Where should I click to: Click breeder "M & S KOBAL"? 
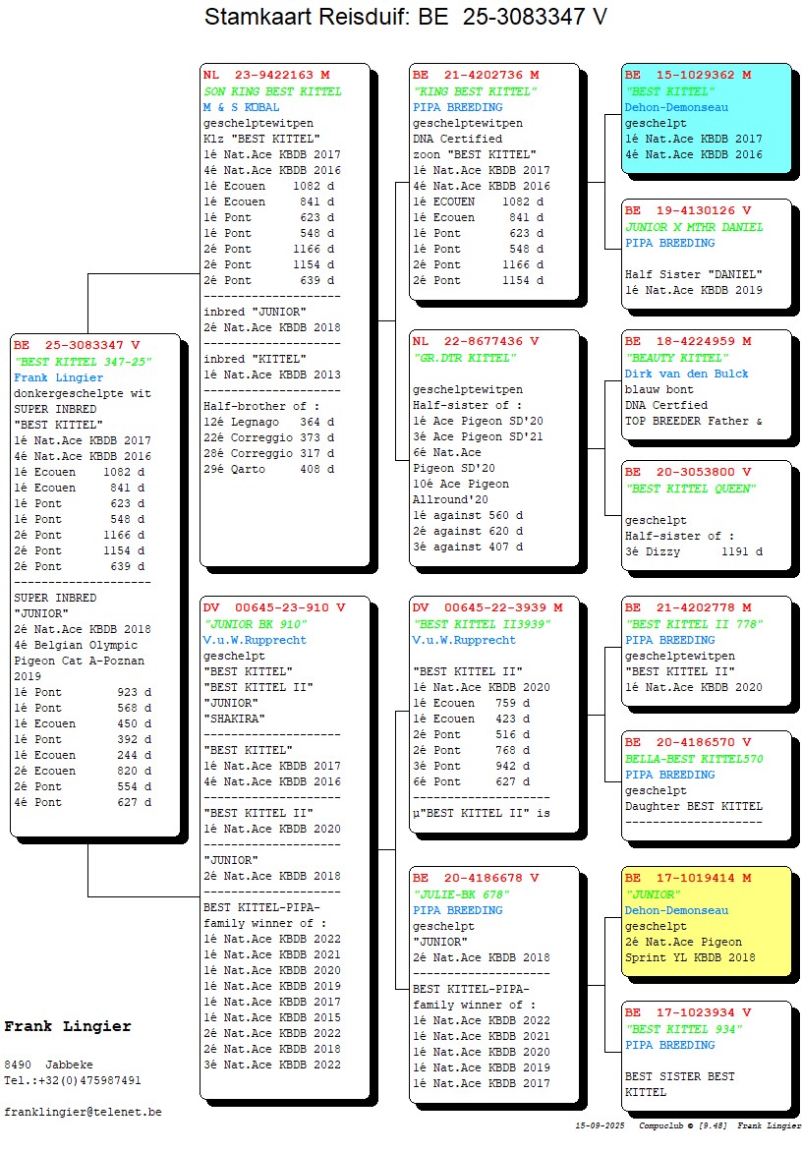click(x=241, y=107)
